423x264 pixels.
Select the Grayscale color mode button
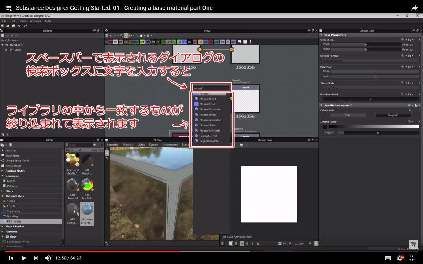click(x=393, y=115)
